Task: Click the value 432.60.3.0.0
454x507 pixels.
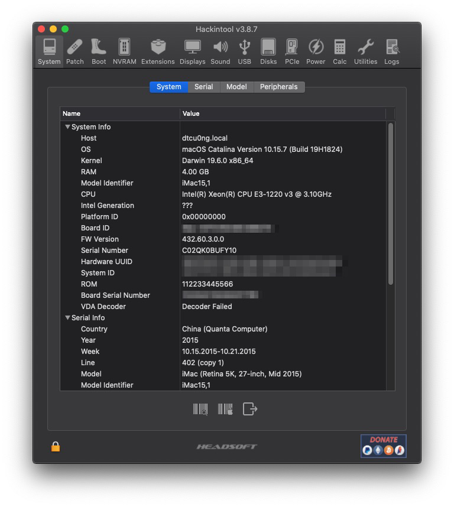Action: click(x=203, y=239)
